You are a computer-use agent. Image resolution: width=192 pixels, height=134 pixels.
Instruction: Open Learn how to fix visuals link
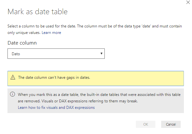click(x=56, y=108)
